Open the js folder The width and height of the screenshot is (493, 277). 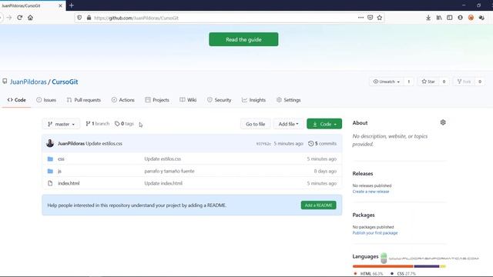(x=59, y=171)
